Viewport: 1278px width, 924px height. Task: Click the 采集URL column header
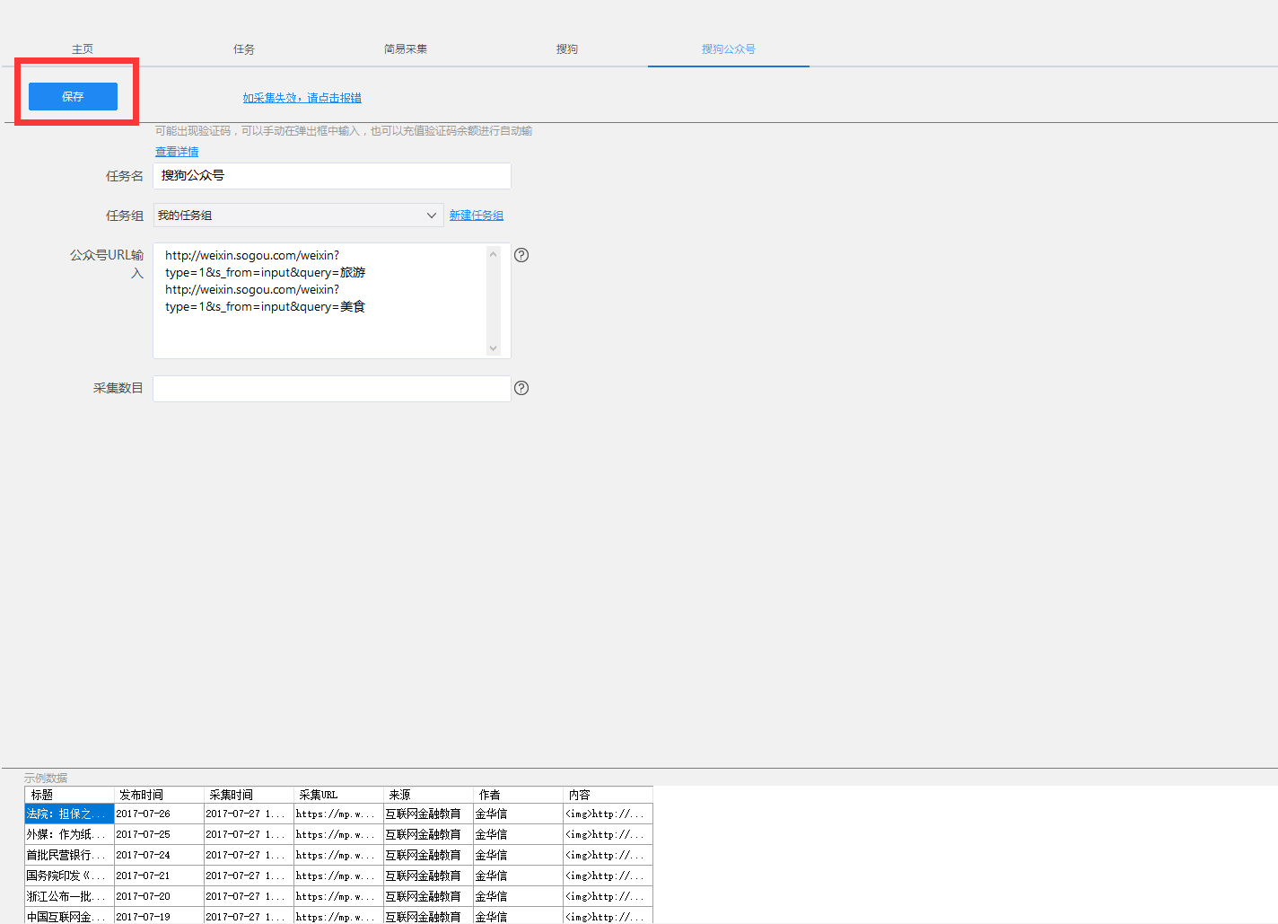tap(339, 795)
